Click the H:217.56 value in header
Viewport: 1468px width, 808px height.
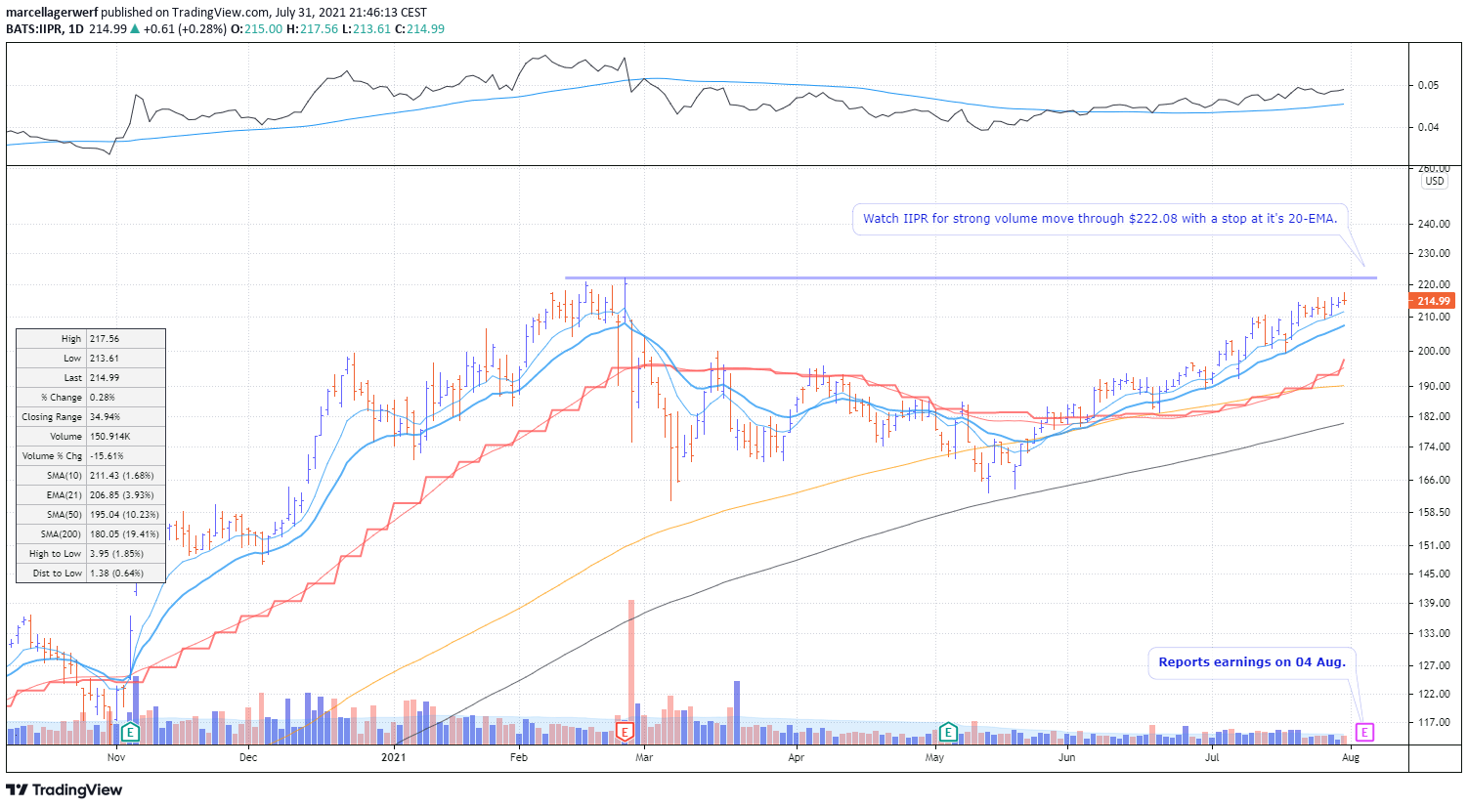point(313,28)
